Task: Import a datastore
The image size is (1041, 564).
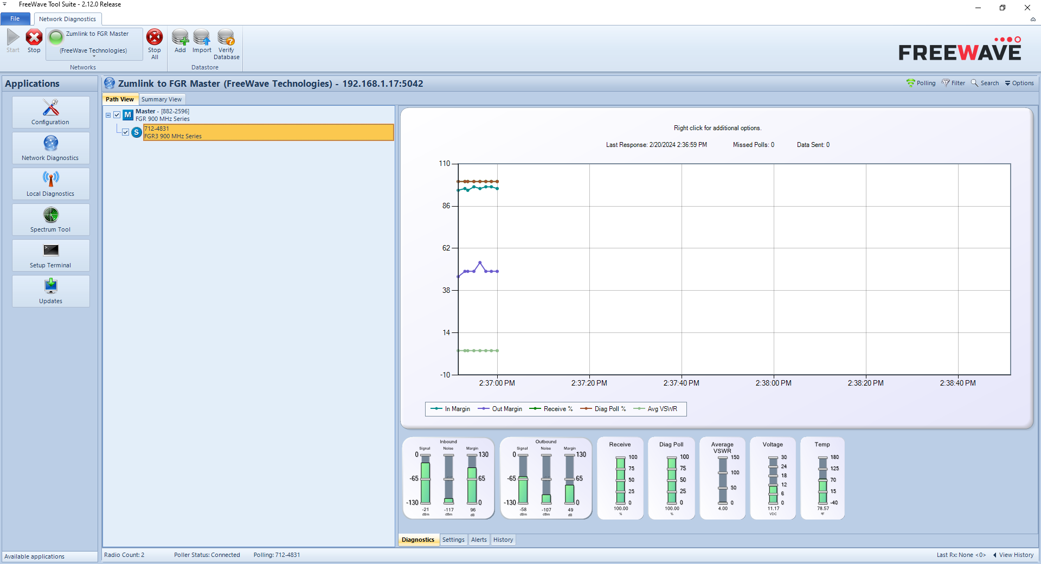Action: coord(202,41)
